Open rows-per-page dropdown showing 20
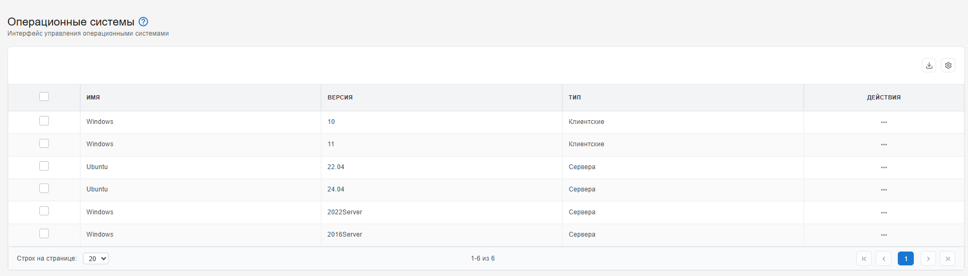 tap(96, 258)
